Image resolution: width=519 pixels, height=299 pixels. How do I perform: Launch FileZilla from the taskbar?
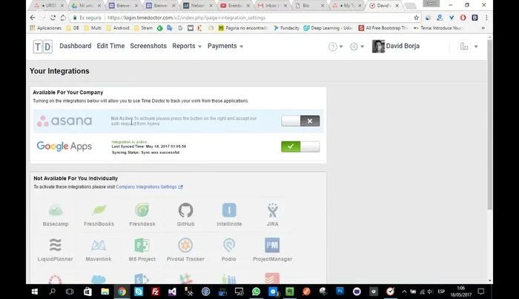pos(155,292)
